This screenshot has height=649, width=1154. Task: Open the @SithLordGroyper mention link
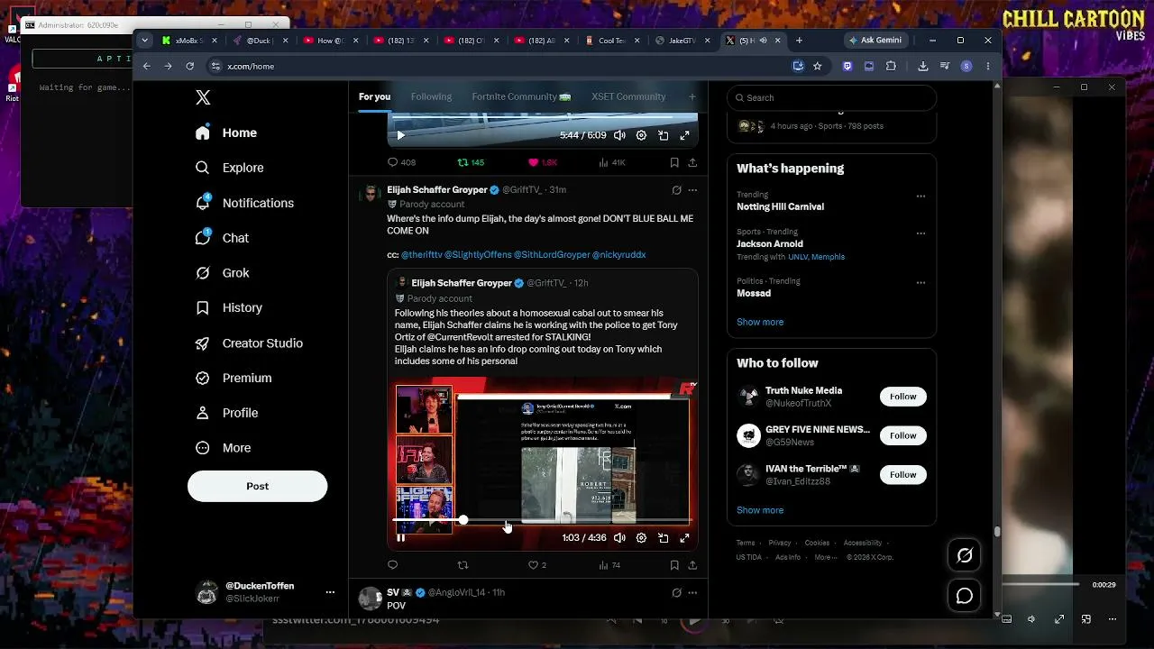click(x=551, y=255)
